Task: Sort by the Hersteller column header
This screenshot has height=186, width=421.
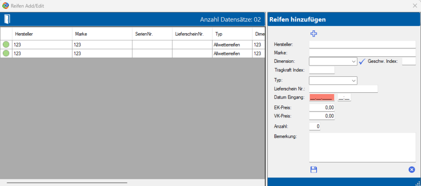Action: (x=42, y=34)
